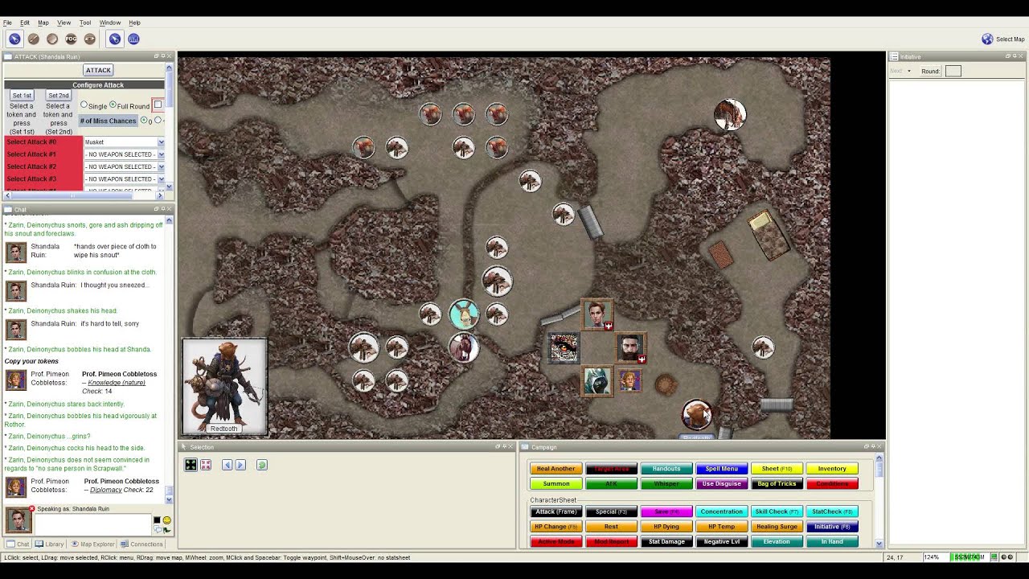Click the chat message input field
The image size is (1029, 579).
[x=92, y=524]
